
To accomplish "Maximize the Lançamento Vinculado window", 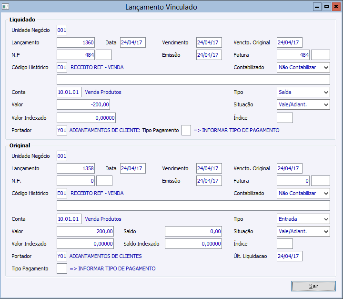I will point(326,7).
